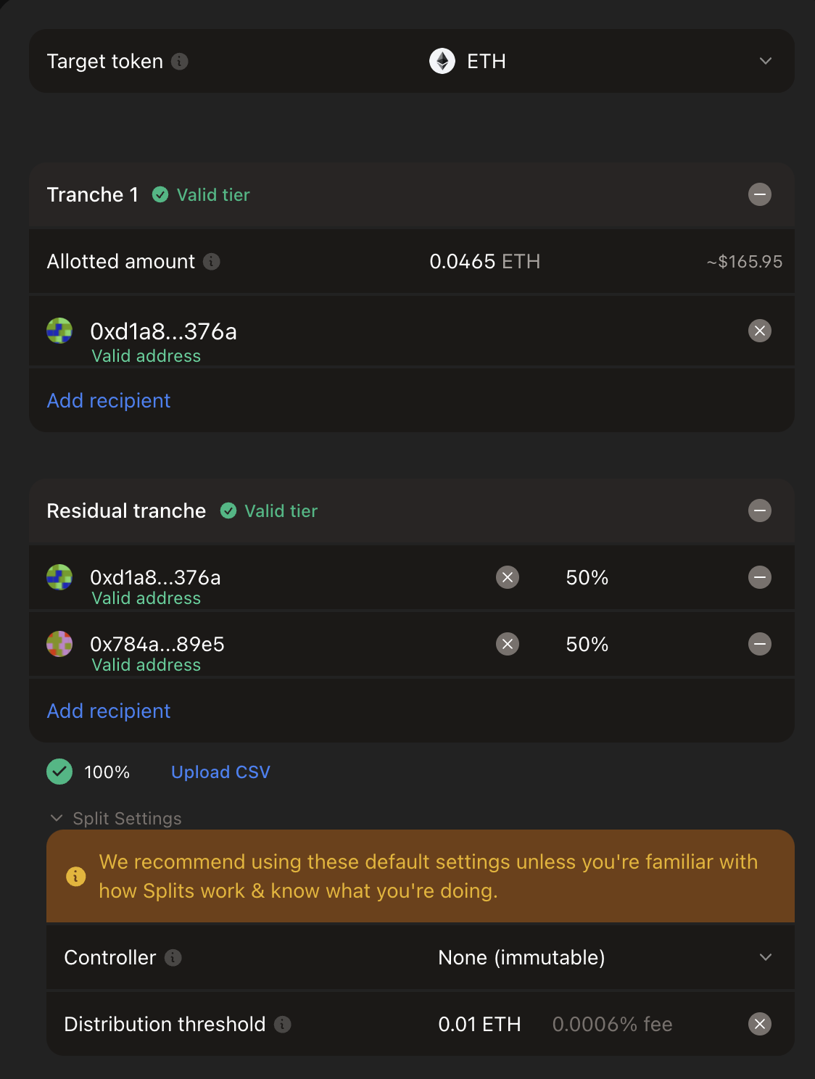The width and height of the screenshot is (815, 1079).
Task: Open the Controller None (immutable) dropdown
Action: 765,957
